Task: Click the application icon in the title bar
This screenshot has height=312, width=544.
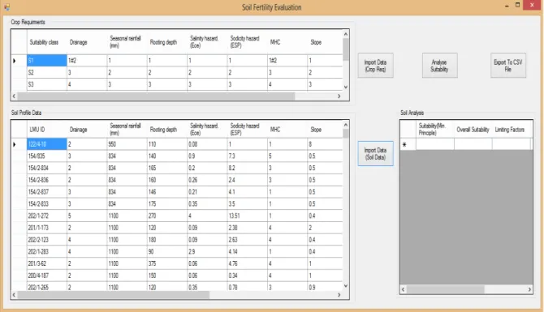Action: tap(7, 7)
